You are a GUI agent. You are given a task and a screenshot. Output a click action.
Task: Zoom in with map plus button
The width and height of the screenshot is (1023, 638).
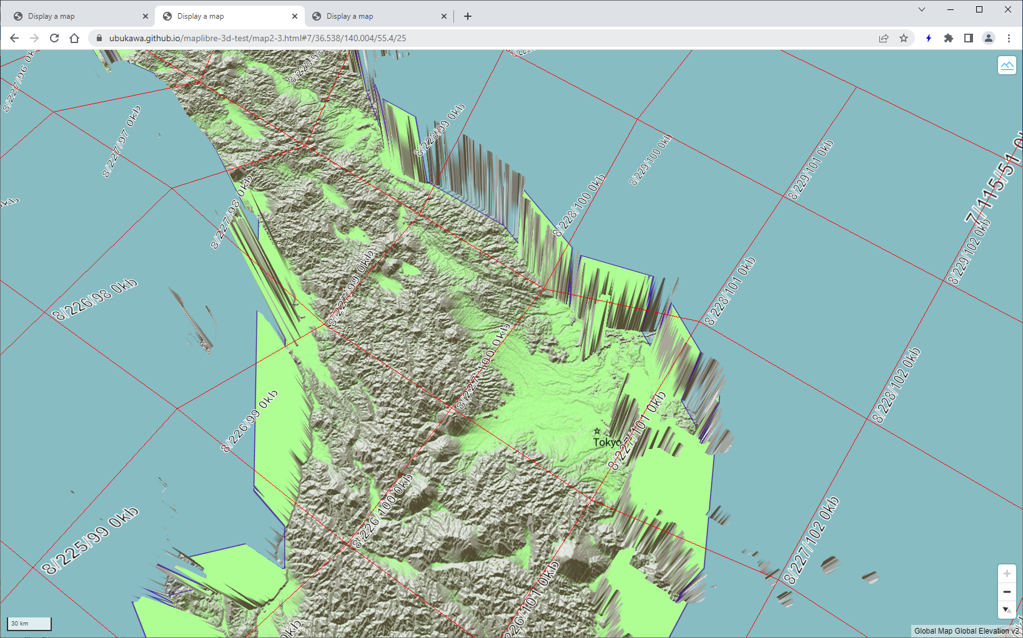(x=1007, y=573)
